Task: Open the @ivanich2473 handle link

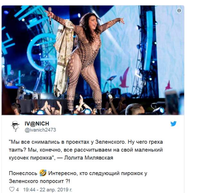Action: pos(40,130)
